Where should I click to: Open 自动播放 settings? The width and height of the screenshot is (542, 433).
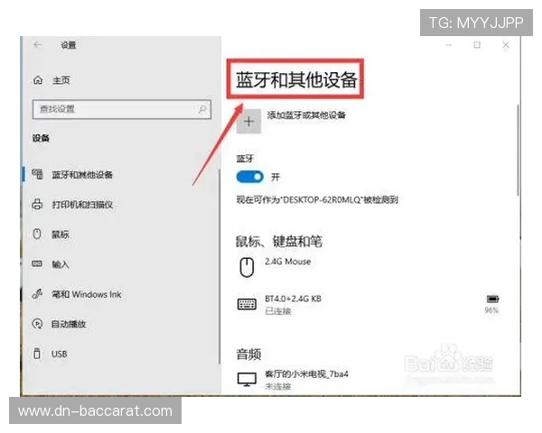coord(69,324)
